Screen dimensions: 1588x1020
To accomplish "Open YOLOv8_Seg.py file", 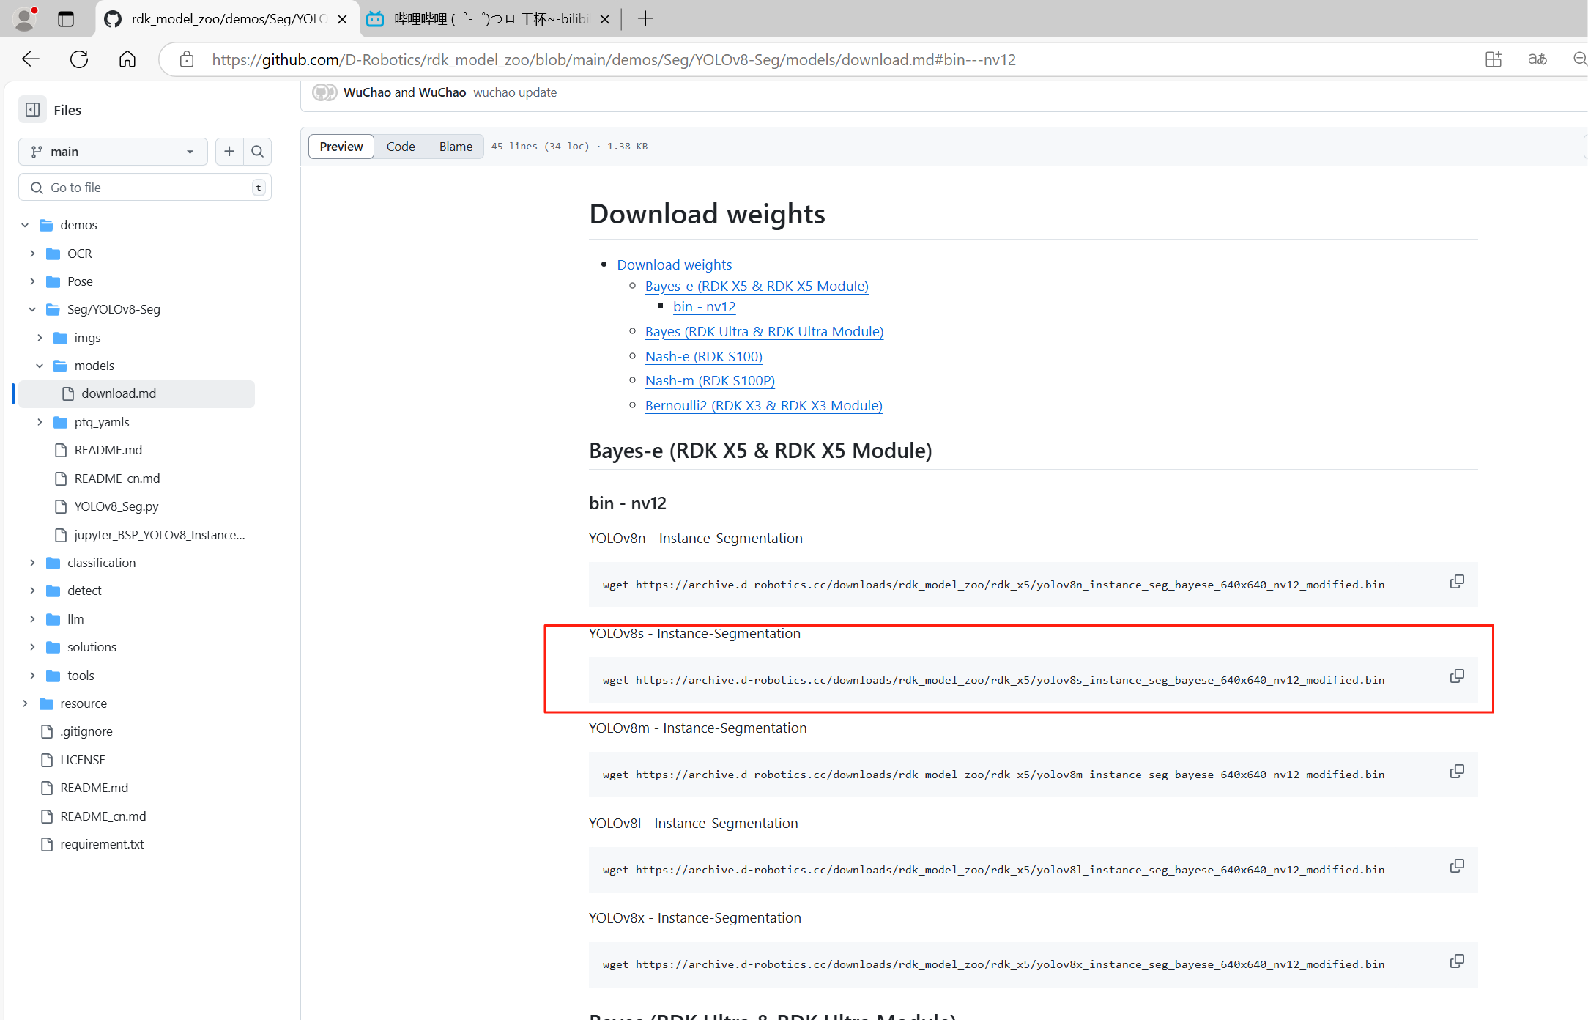I will click(x=116, y=506).
